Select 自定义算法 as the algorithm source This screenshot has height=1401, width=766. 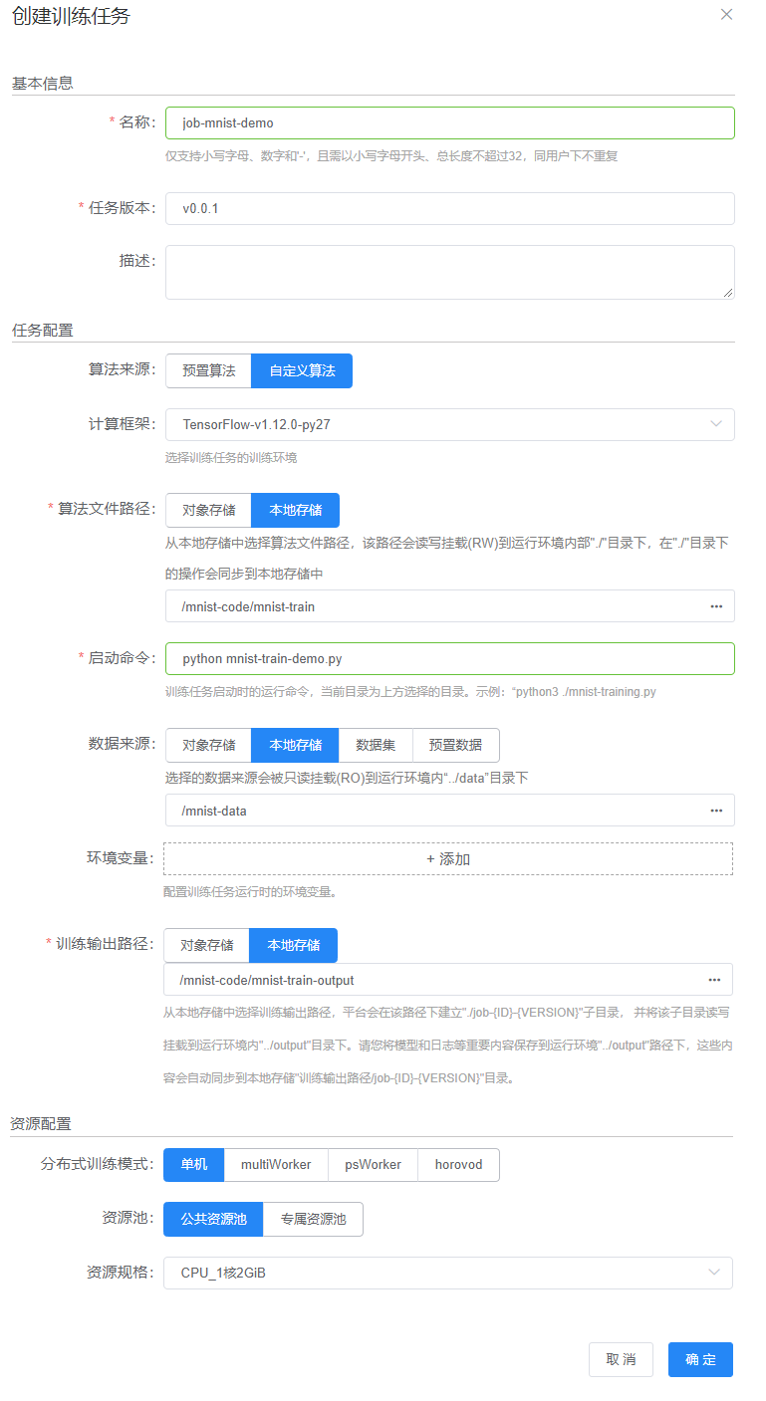[x=302, y=370]
